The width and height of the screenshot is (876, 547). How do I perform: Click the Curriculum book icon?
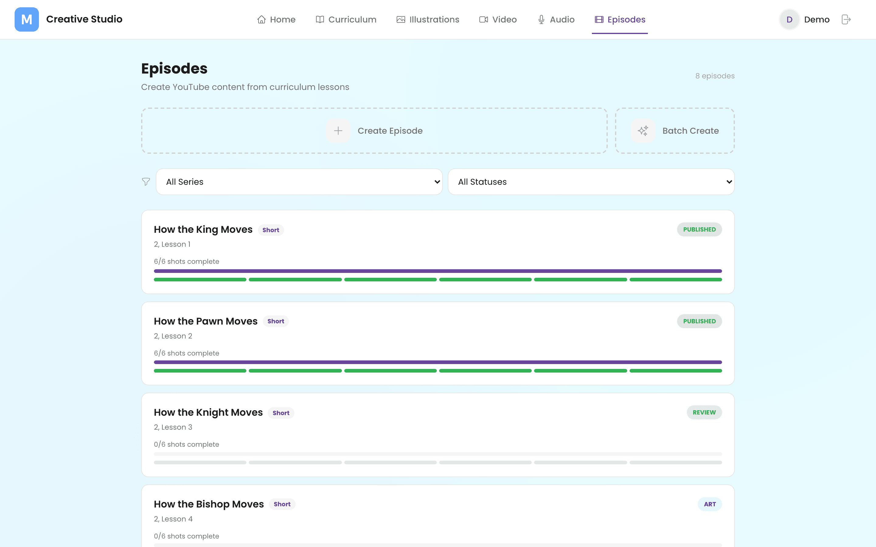coord(320,19)
